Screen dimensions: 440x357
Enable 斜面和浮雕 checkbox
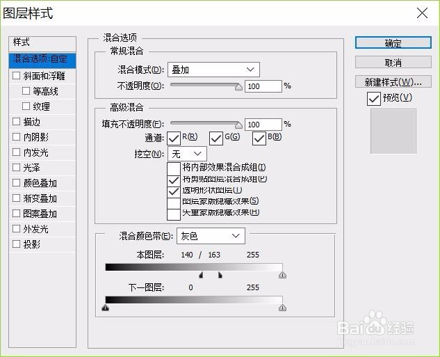pos(16,75)
